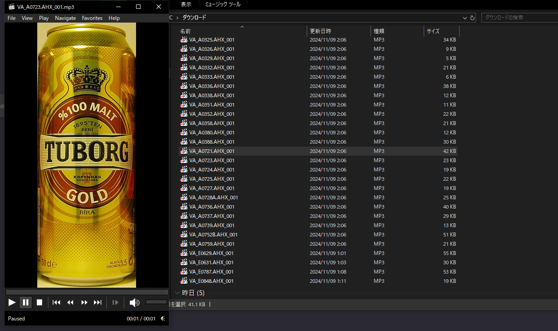
Task: Collapse the 昨日 (5) file group
Action: tap(178, 293)
